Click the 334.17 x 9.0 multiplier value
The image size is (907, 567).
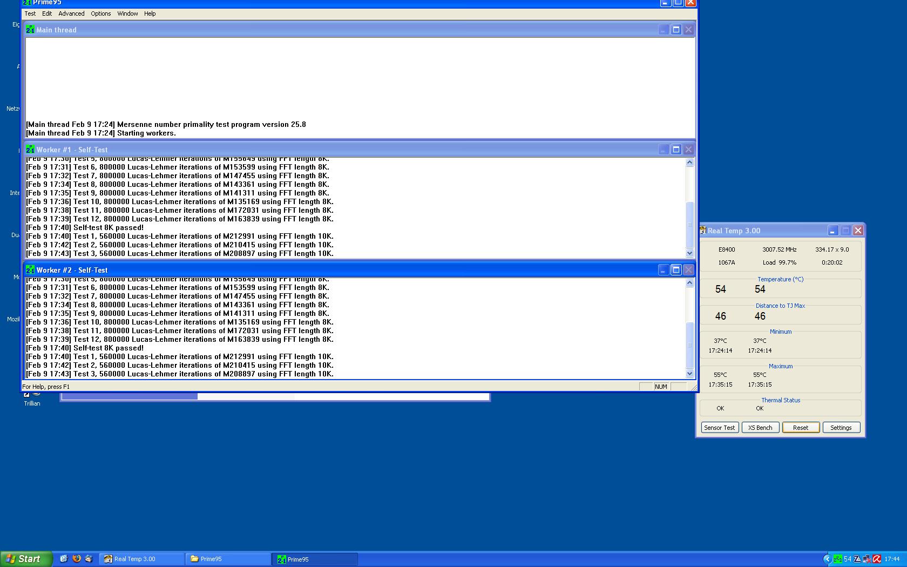[x=832, y=249]
